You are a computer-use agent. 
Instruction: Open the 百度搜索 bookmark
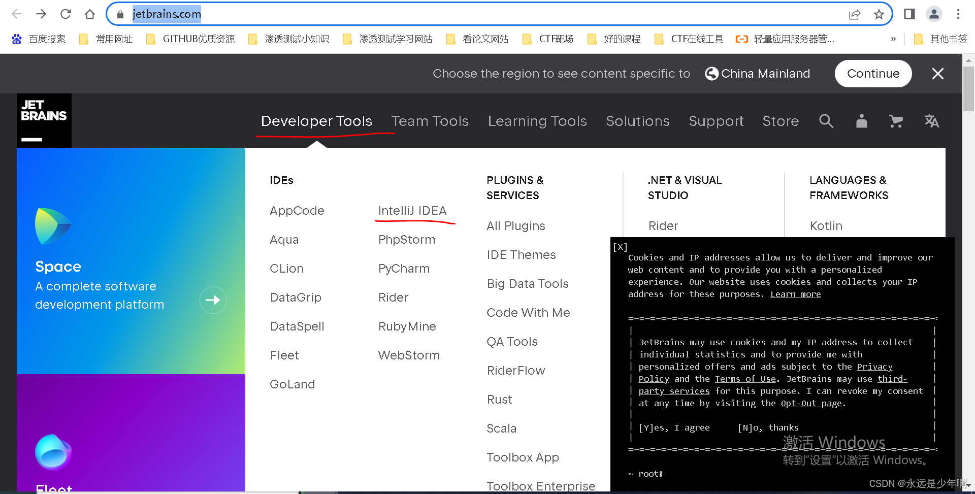pyautogui.click(x=39, y=39)
